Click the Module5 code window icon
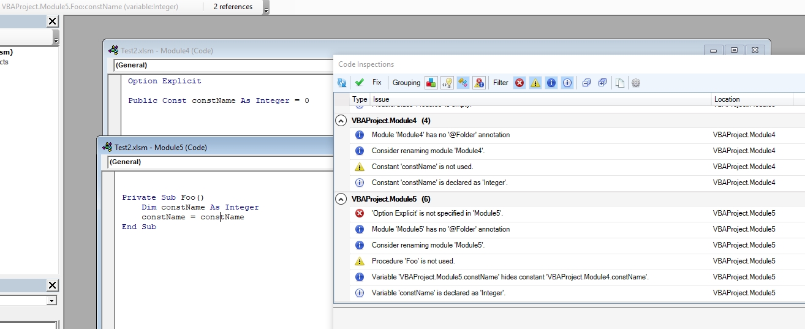Screen dimensions: 805x329 tap(107, 148)
